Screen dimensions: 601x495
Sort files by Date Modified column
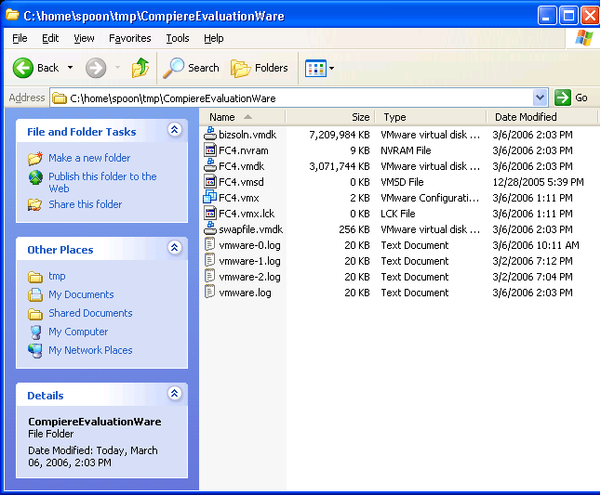tap(525, 117)
